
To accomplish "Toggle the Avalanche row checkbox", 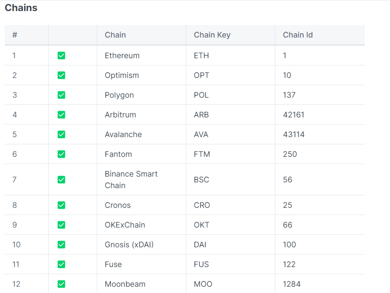I will click(x=61, y=135).
